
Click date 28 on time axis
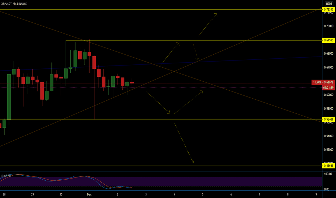coord(4,194)
